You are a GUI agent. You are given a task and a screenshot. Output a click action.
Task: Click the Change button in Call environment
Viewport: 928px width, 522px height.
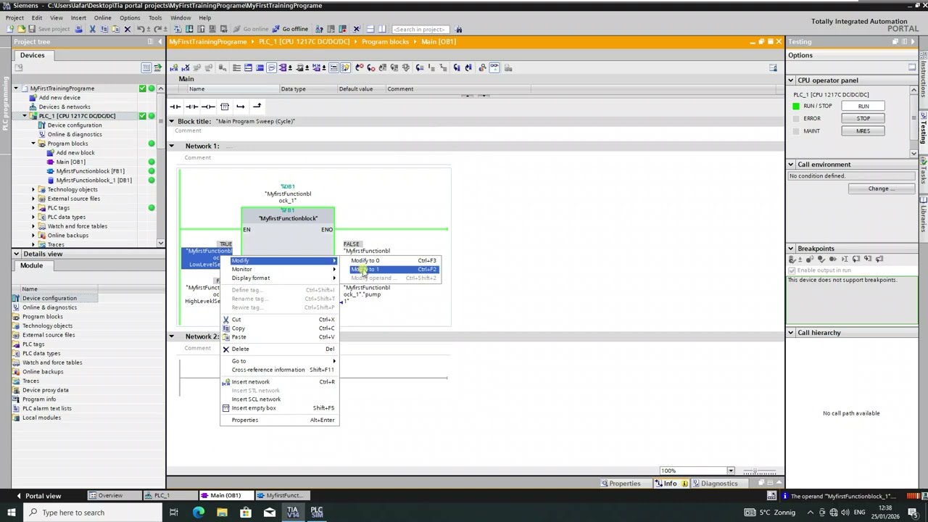(x=882, y=189)
